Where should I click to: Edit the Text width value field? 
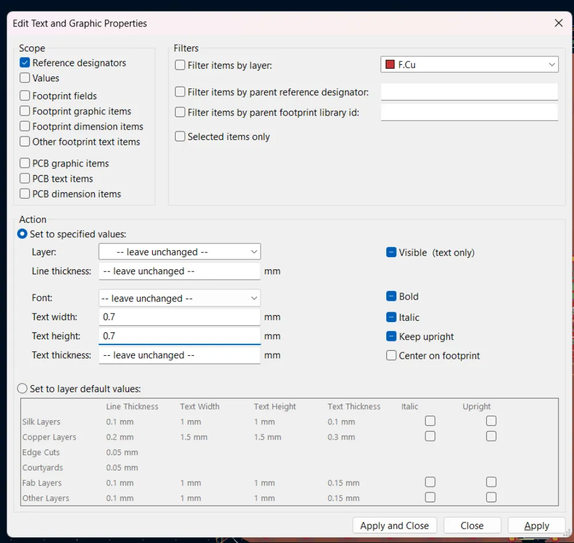(179, 316)
